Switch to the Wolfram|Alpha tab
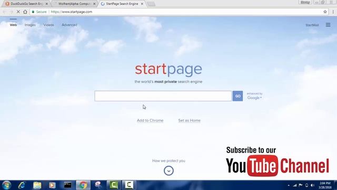The width and height of the screenshot is (337, 190). click(74, 4)
